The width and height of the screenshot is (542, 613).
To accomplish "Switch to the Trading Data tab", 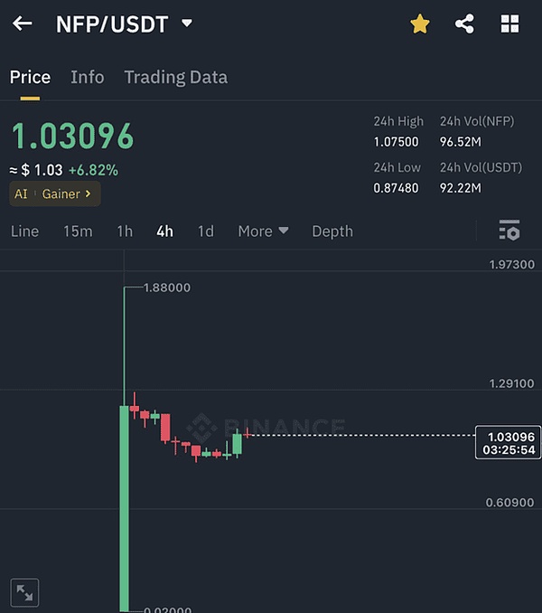I will pos(175,78).
